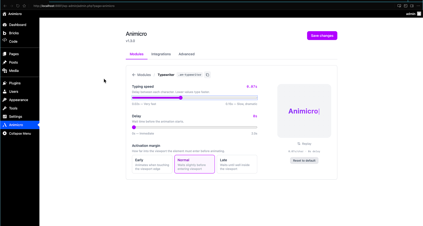The height and width of the screenshot is (226, 423).
Task: Open Appearance settings
Action: [19, 100]
